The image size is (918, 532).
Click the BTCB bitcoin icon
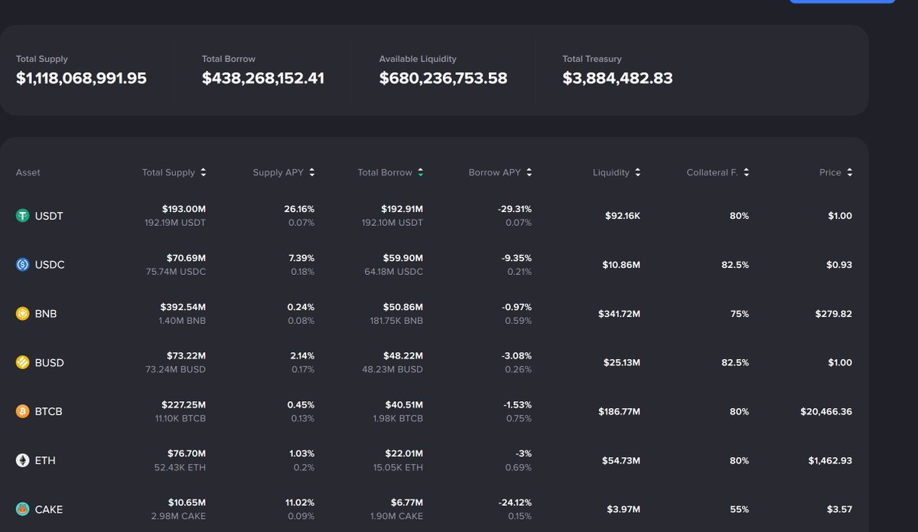click(x=23, y=412)
